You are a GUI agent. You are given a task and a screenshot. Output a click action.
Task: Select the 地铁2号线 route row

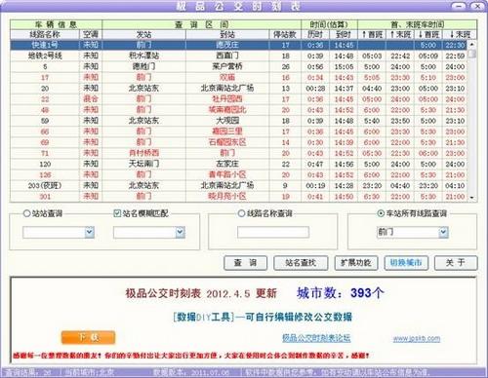(239, 56)
